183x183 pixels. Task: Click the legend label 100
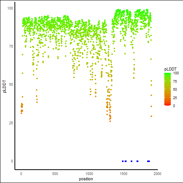tap(176, 73)
